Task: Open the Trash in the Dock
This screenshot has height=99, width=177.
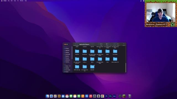Action: 130,96
